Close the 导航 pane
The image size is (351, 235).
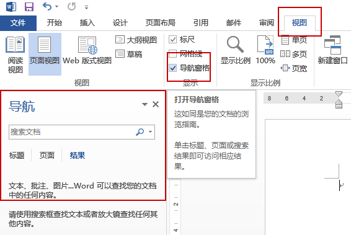click(x=156, y=104)
